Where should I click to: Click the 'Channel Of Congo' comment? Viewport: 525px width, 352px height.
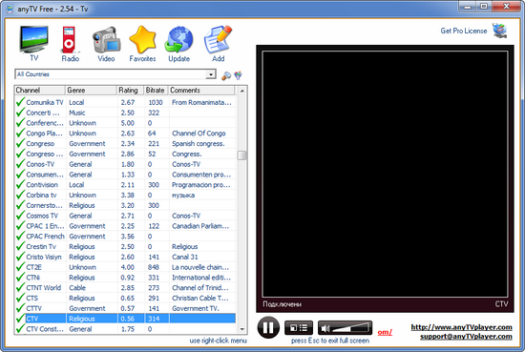(199, 134)
